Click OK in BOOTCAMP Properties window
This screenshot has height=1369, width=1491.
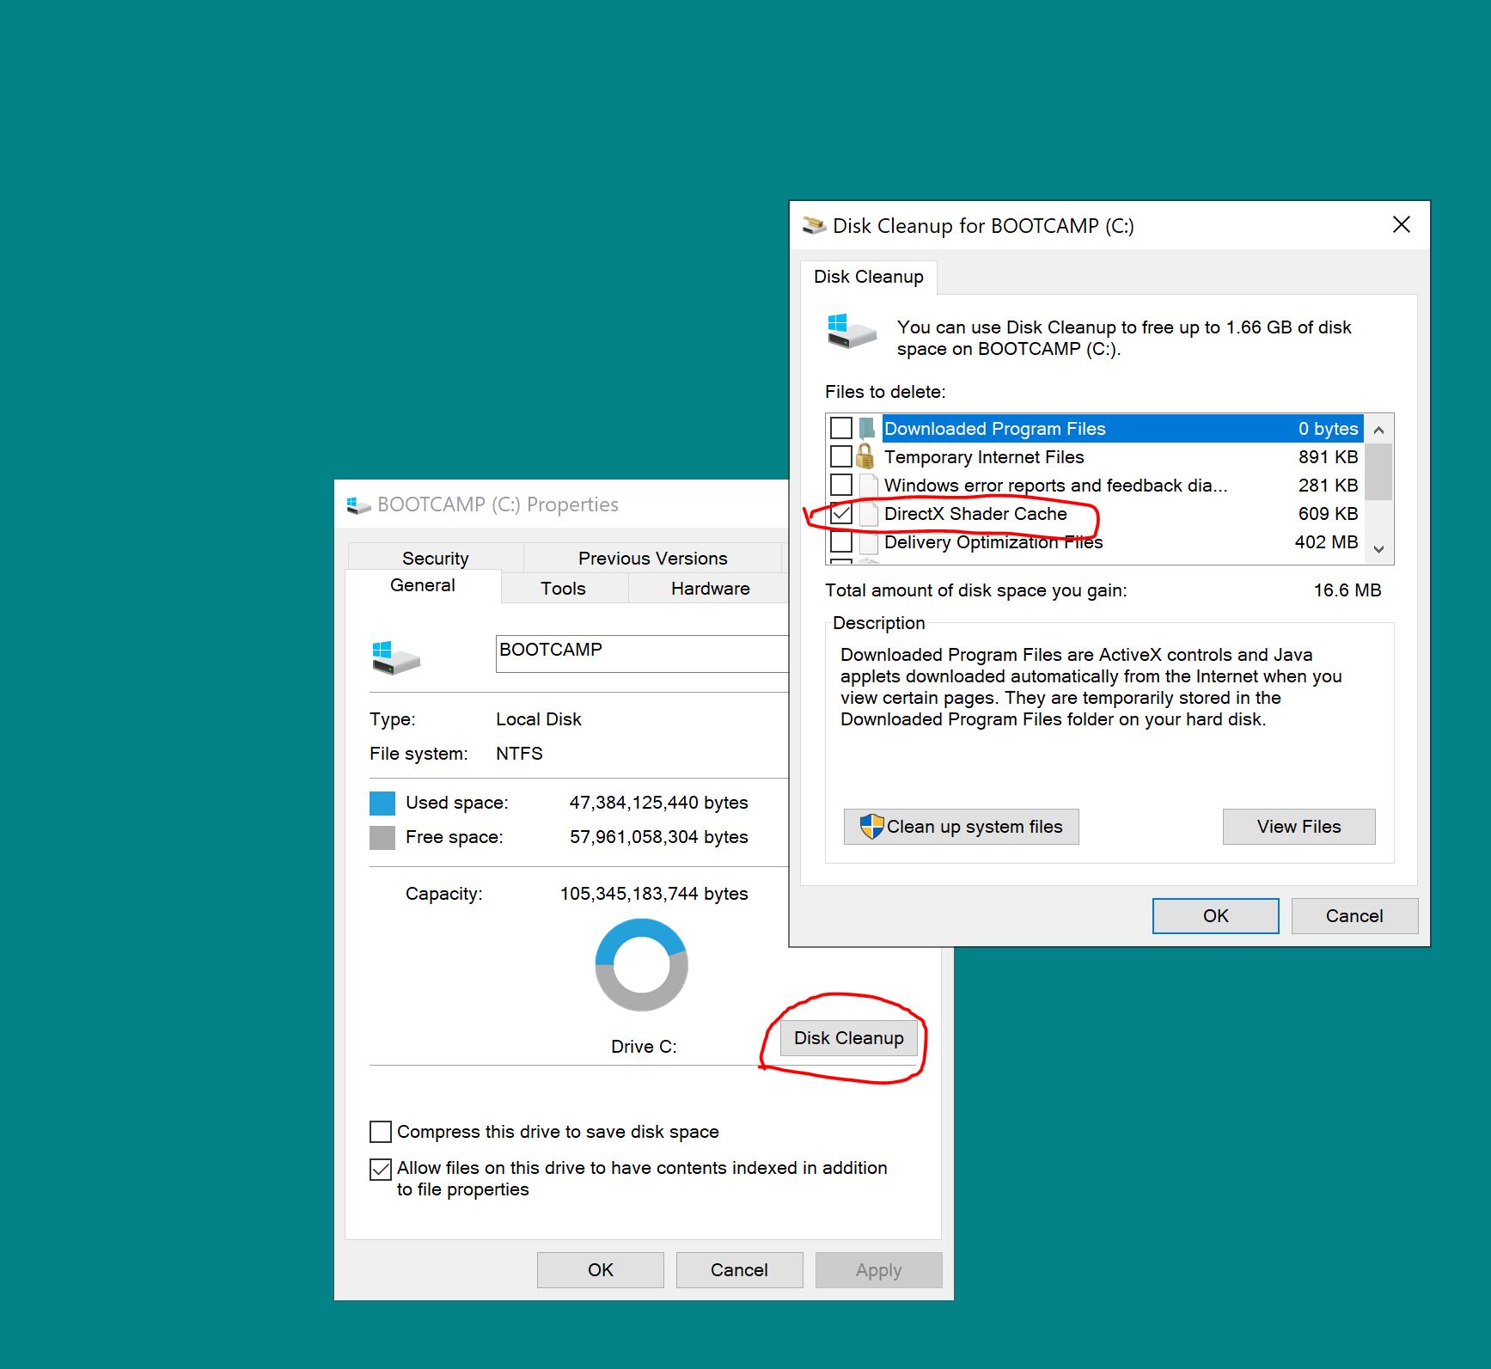(600, 1270)
